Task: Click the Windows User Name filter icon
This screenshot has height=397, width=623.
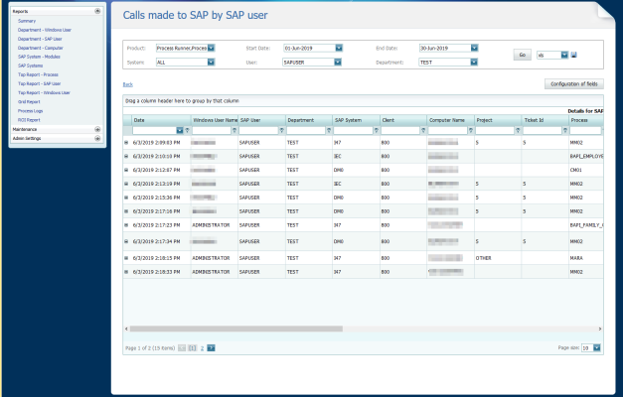Action: [x=234, y=130]
